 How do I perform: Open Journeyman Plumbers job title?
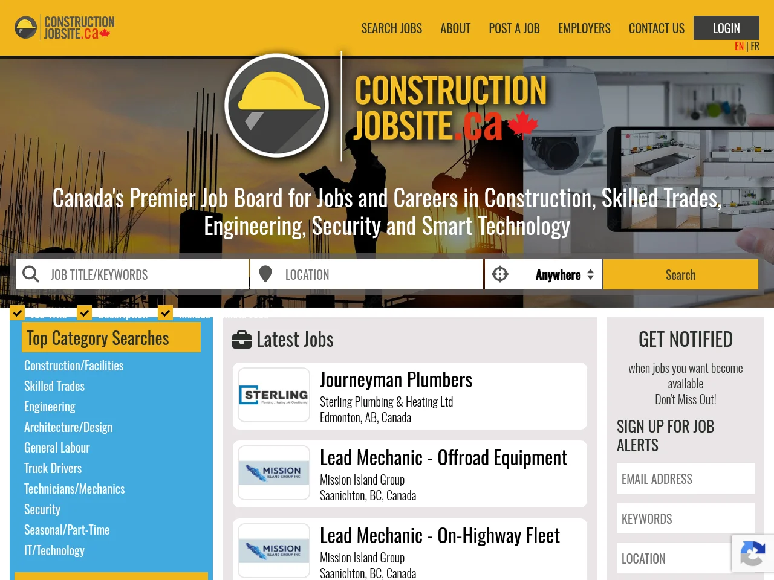(x=396, y=380)
